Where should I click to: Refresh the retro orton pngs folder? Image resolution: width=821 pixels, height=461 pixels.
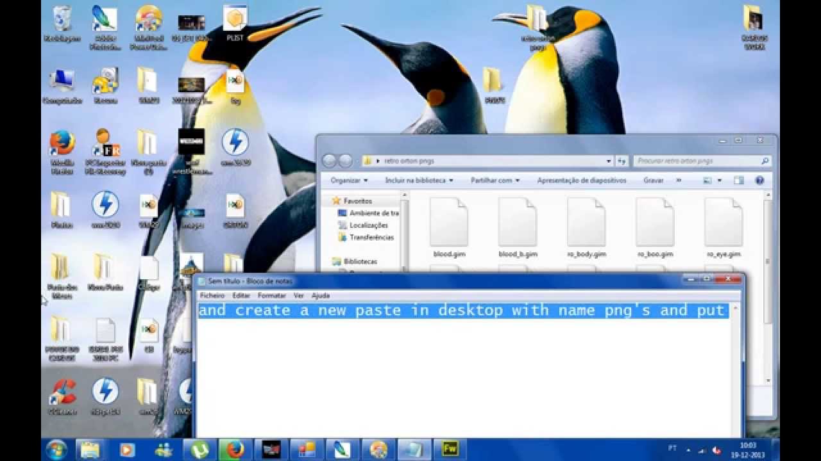point(621,161)
